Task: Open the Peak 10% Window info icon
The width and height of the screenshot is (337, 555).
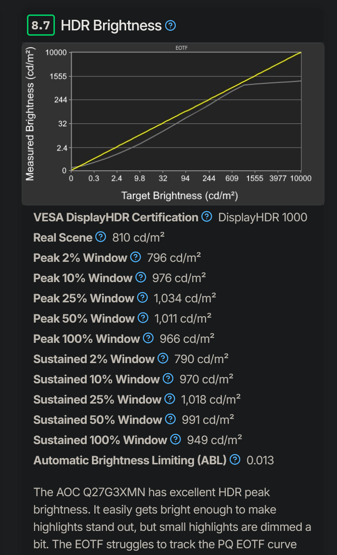Action: [x=141, y=278]
